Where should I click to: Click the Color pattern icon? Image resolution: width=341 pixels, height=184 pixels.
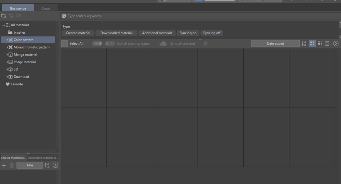tap(10, 40)
